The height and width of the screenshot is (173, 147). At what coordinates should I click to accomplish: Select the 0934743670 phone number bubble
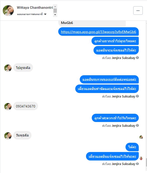[25, 106]
